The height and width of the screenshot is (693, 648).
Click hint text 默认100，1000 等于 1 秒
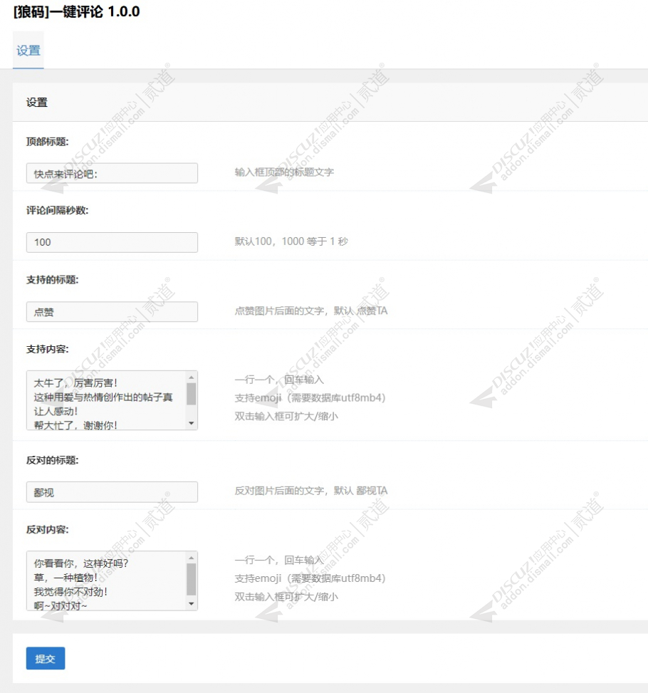tap(291, 241)
